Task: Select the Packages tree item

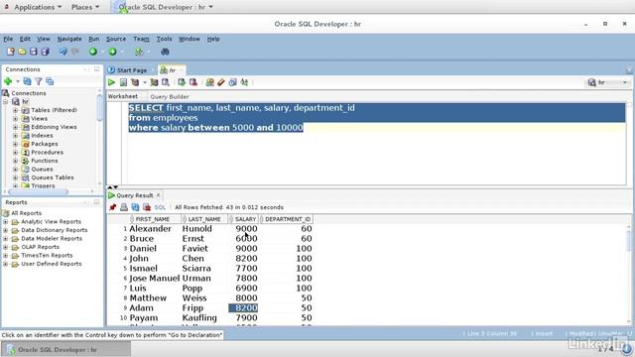Action: pyautogui.click(x=44, y=144)
